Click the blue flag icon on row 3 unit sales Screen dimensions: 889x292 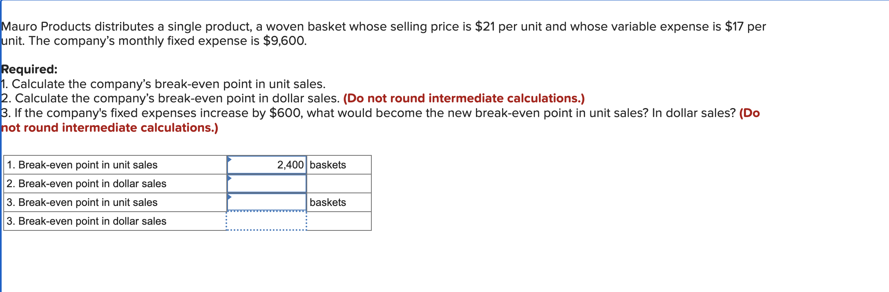[230, 197]
